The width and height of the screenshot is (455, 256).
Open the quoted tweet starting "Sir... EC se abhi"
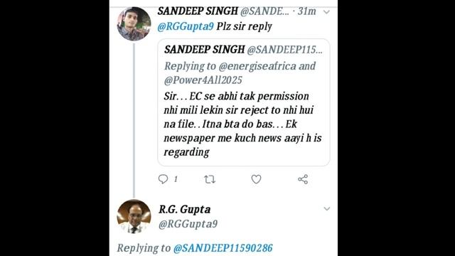click(244, 102)
